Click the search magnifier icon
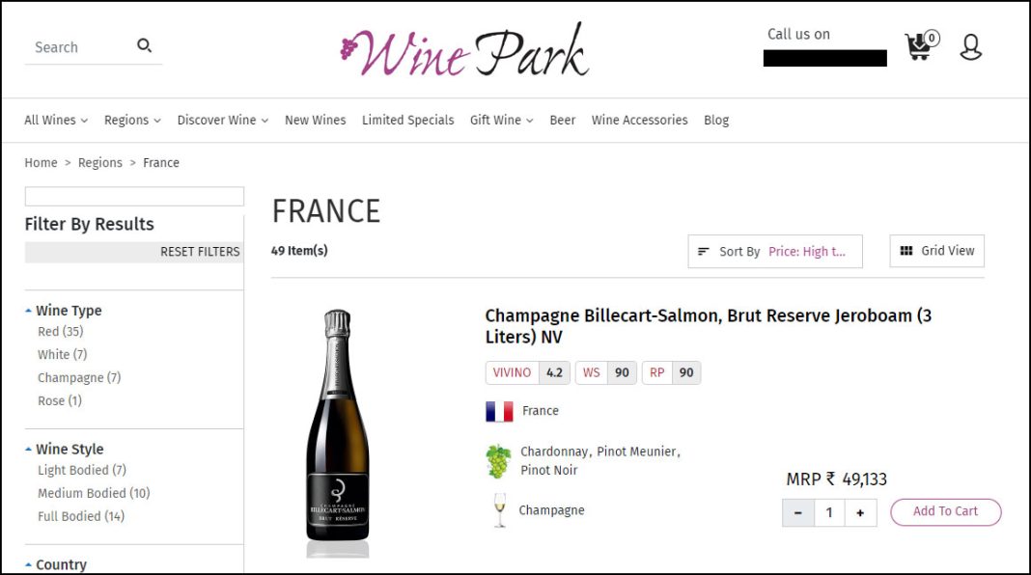 145,45
